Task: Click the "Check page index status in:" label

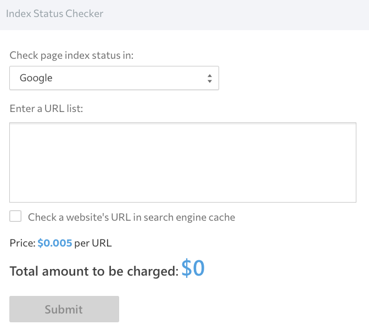Action: point(72,55)
